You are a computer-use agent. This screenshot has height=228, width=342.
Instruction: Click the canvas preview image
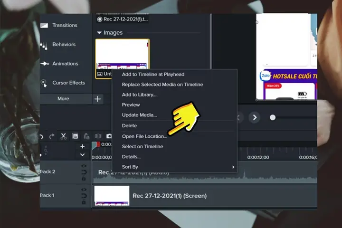pyautogui.click(x=286, y=57)
